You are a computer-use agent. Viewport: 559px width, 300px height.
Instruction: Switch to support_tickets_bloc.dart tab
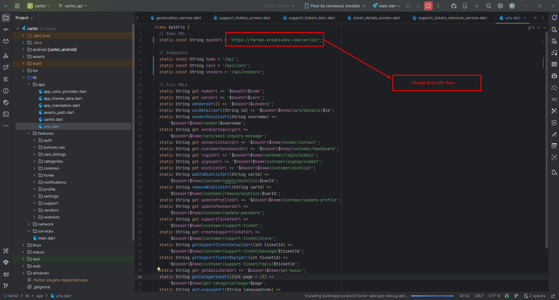pos(309,18)
